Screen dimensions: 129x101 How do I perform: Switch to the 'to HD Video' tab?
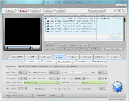45,57
